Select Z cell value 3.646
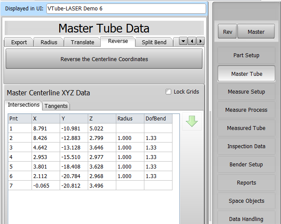 coord(102,147)
